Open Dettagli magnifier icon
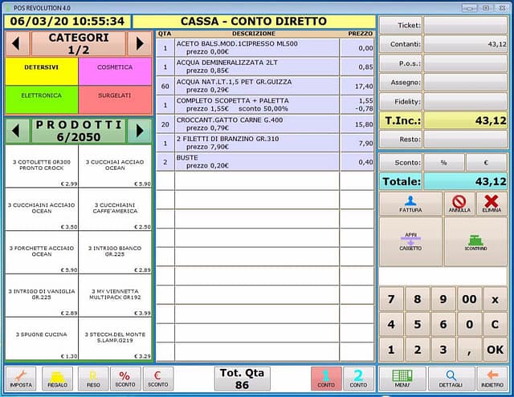514x397 pixels. tap(451, 378)
